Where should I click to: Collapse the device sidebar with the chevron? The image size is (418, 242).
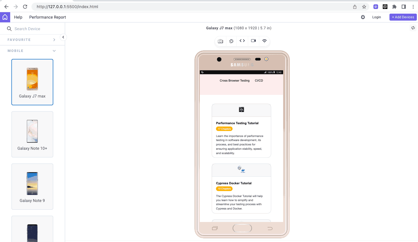click(63, 37)
